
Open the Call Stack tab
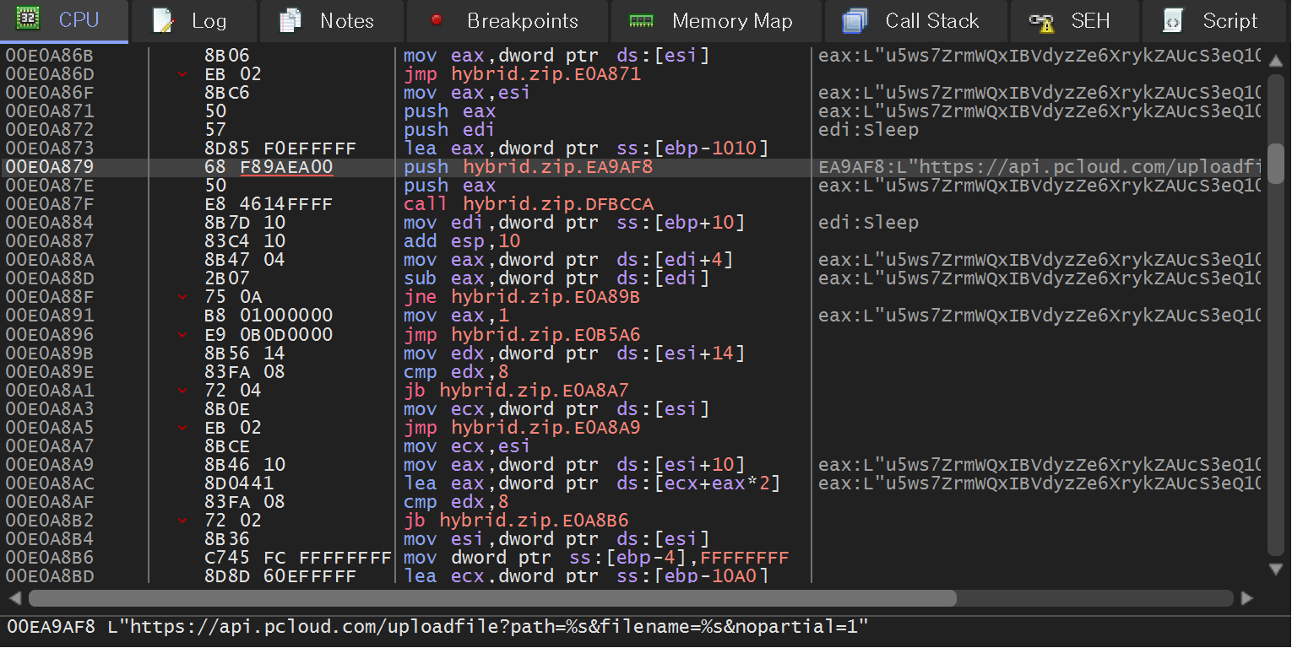[916, 21]
